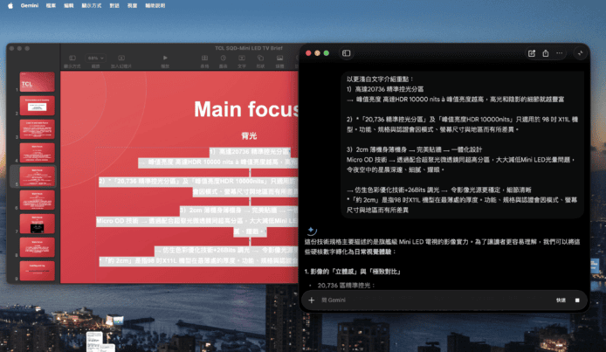Open the 快速 model selector in Gemini
The height and width of the screenshot is (352, 606).
561,300
